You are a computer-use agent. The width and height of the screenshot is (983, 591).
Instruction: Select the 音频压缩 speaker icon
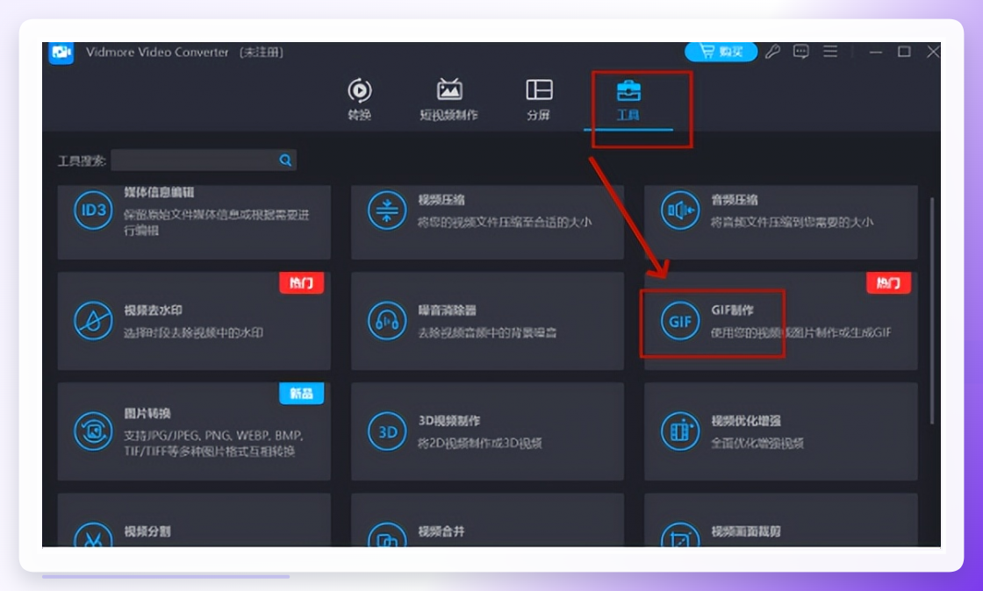(680, 210)
